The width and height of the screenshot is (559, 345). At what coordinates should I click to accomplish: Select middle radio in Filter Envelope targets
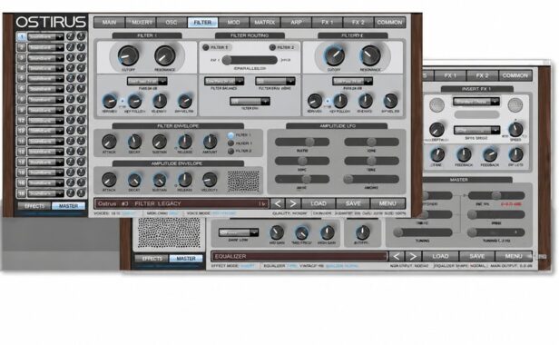tap(230, 143)
